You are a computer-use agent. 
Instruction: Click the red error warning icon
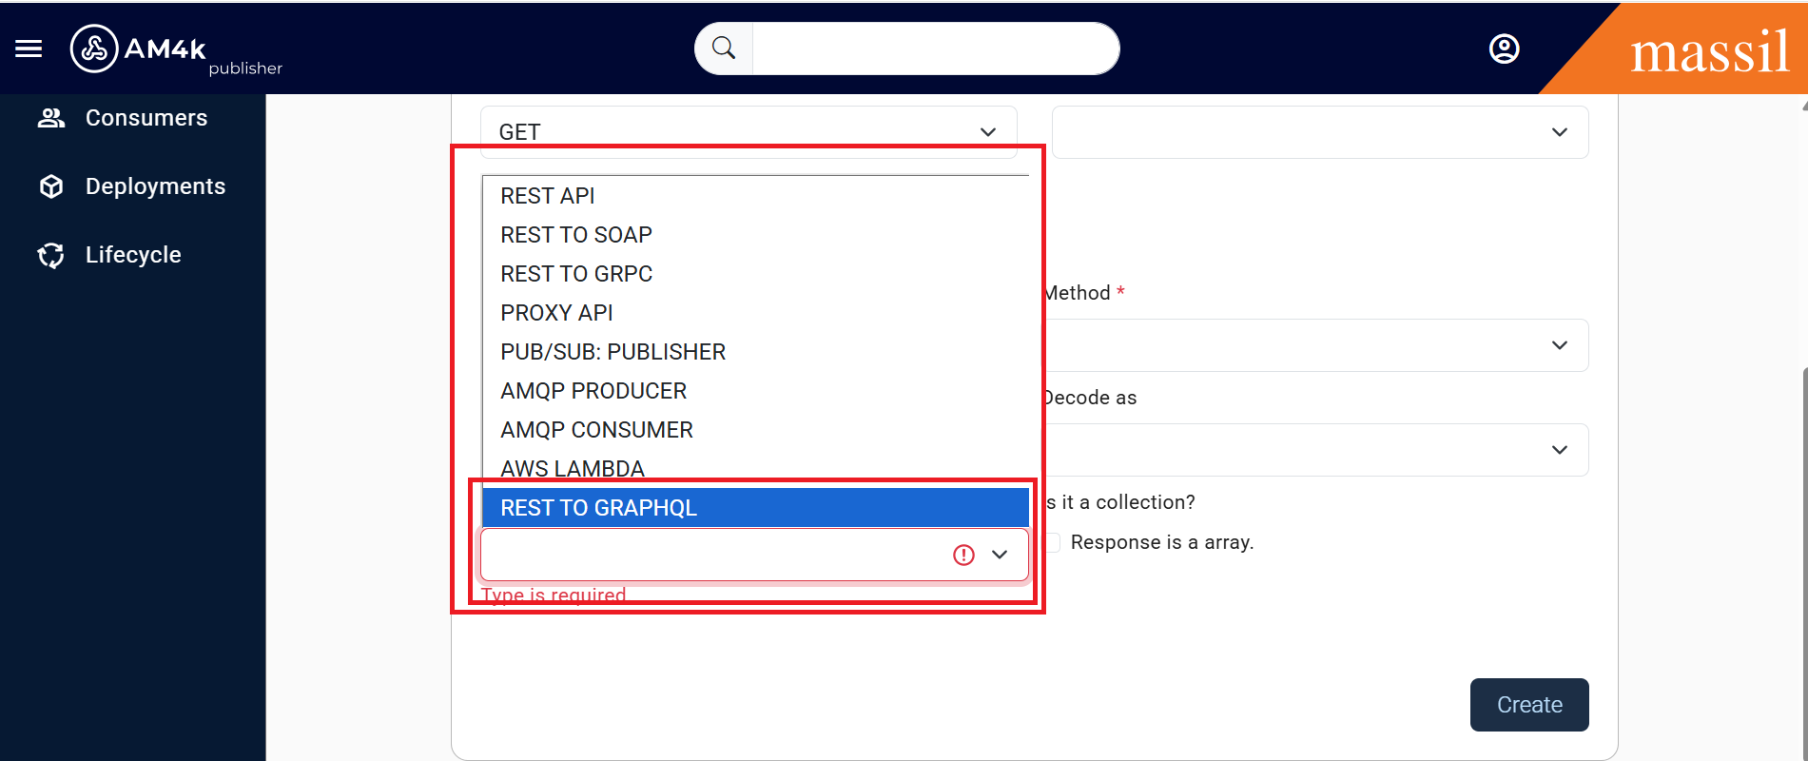point(963,555)
